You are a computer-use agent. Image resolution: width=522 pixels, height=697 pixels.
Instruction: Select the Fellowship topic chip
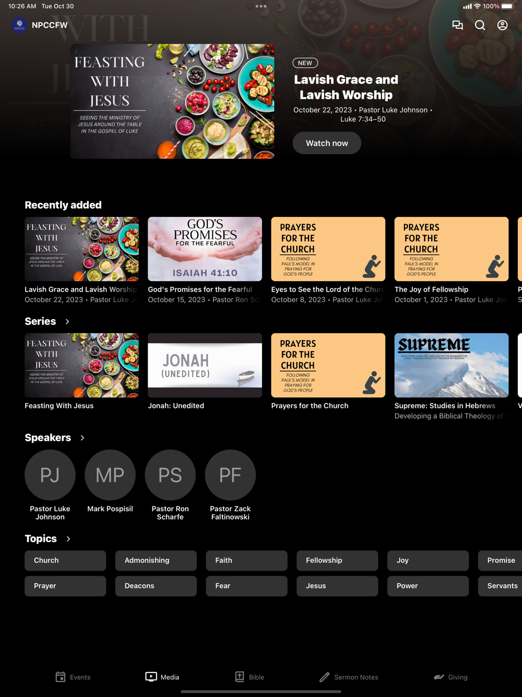point(337,560)
